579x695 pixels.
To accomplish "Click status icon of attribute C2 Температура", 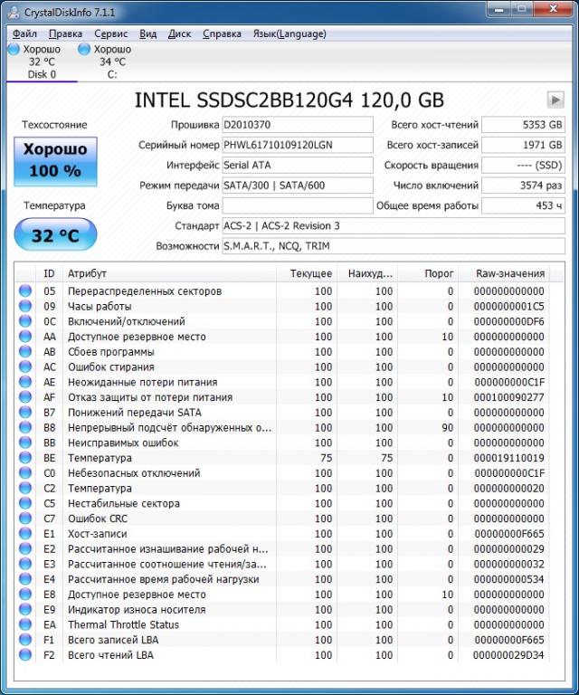I will click(25, 488).
